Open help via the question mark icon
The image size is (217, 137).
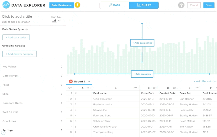click(181, 5)
